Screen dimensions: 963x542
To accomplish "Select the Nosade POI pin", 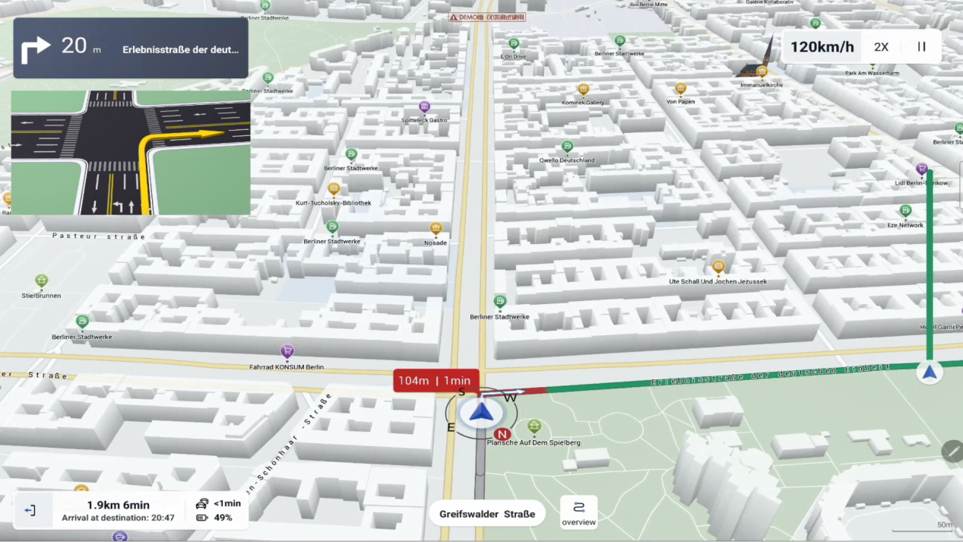I will coord(436,228).
